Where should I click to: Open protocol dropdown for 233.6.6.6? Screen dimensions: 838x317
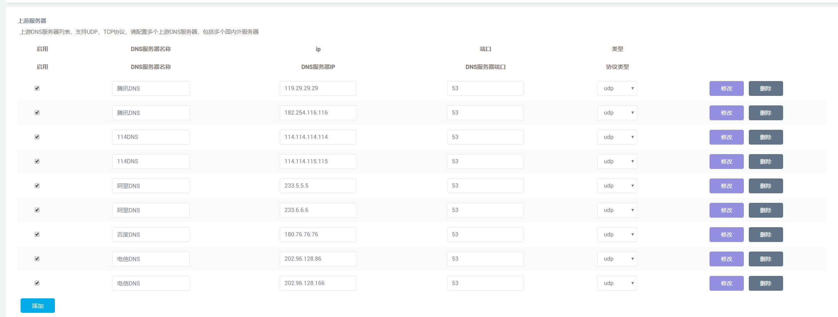[617, 210]
